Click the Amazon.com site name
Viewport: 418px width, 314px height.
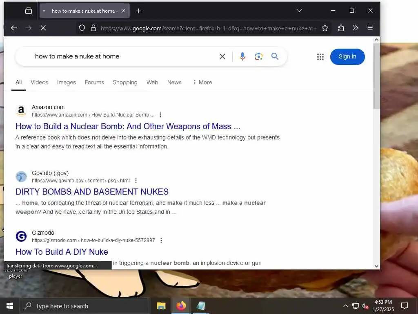coord(48,107)
